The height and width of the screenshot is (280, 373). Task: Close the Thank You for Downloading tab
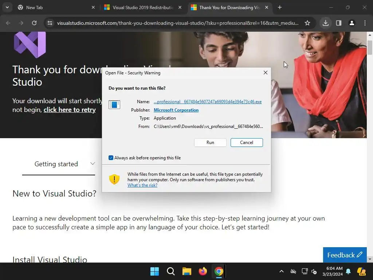click(x=267, y=7)
